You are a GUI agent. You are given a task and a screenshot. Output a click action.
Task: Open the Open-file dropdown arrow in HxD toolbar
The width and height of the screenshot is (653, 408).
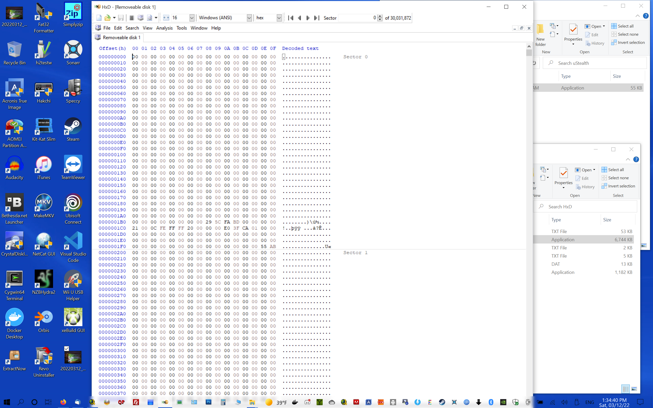coord(115,18)
